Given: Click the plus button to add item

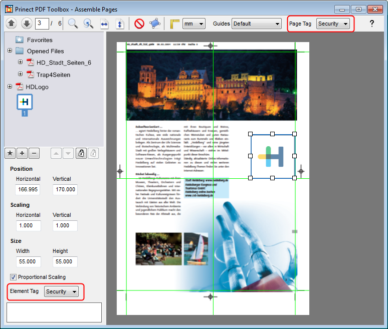Looking at the screenshot, I should point(22,153).
